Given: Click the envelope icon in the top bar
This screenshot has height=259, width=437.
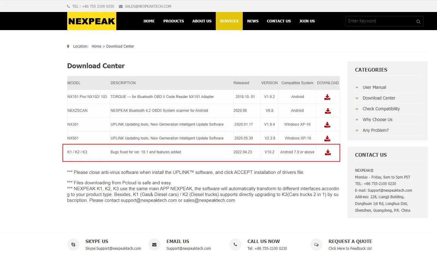Looking at the screenshot, I should [121, 6].
